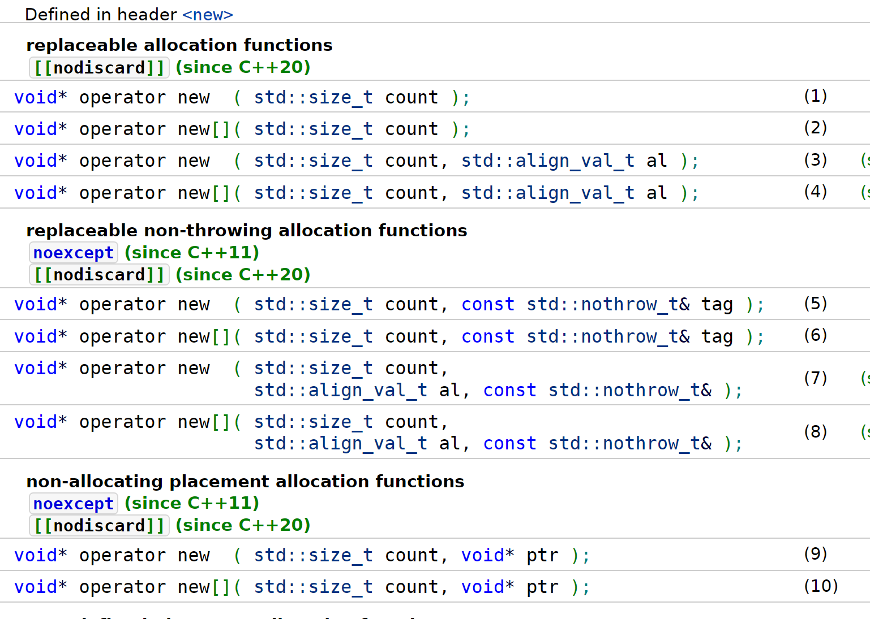Click void* ptr parameter type in declaration (10)
The image size is (870, 619).
(x=488, y=587)
